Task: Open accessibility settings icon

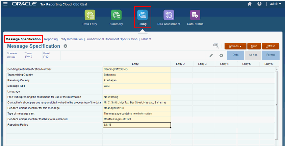Action: [259, 4]
